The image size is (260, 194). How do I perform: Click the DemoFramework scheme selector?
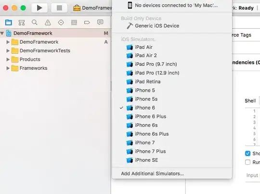point(92,8)
